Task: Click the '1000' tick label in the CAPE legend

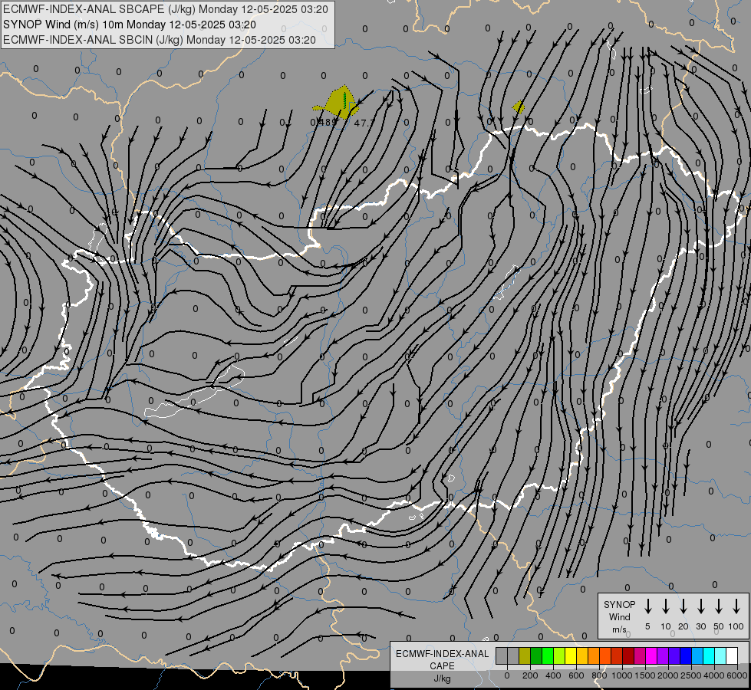Action: (x=622, y=675)
